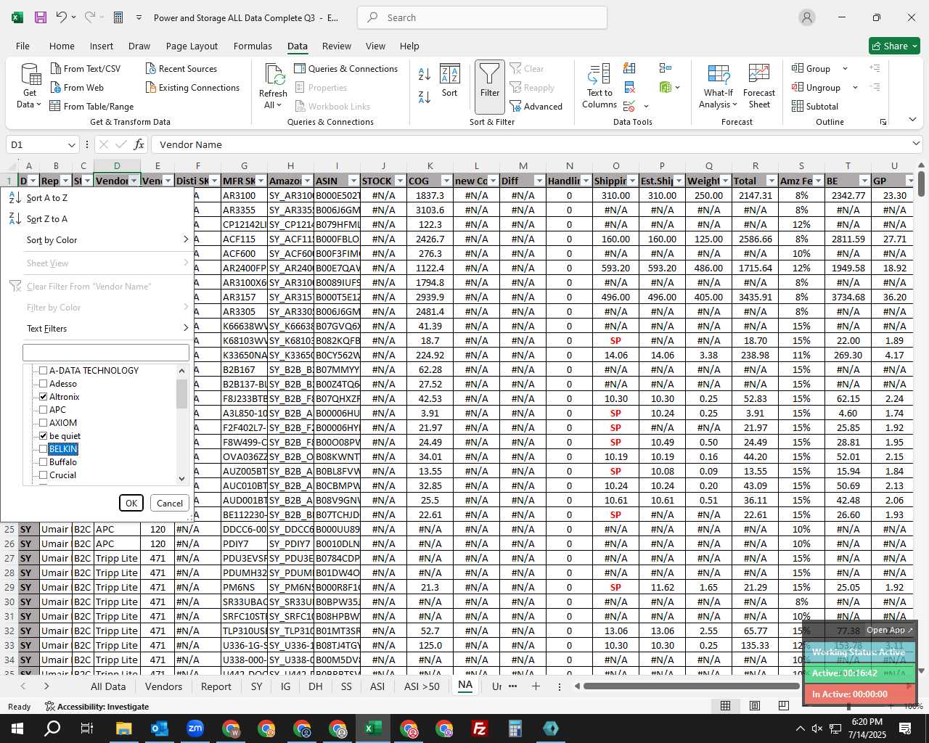Import data From Text/CSV
The width and height of the screenshot is (929, 743).
(x=85, y=68)
